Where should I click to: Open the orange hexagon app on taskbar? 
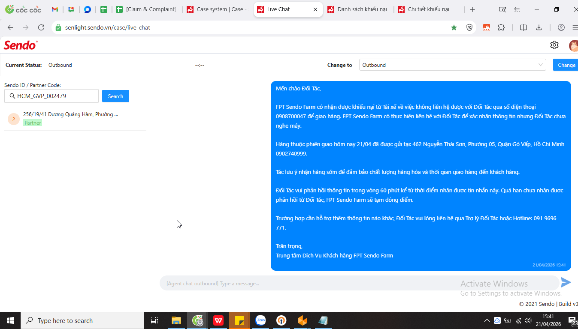(x=303, y=320)
